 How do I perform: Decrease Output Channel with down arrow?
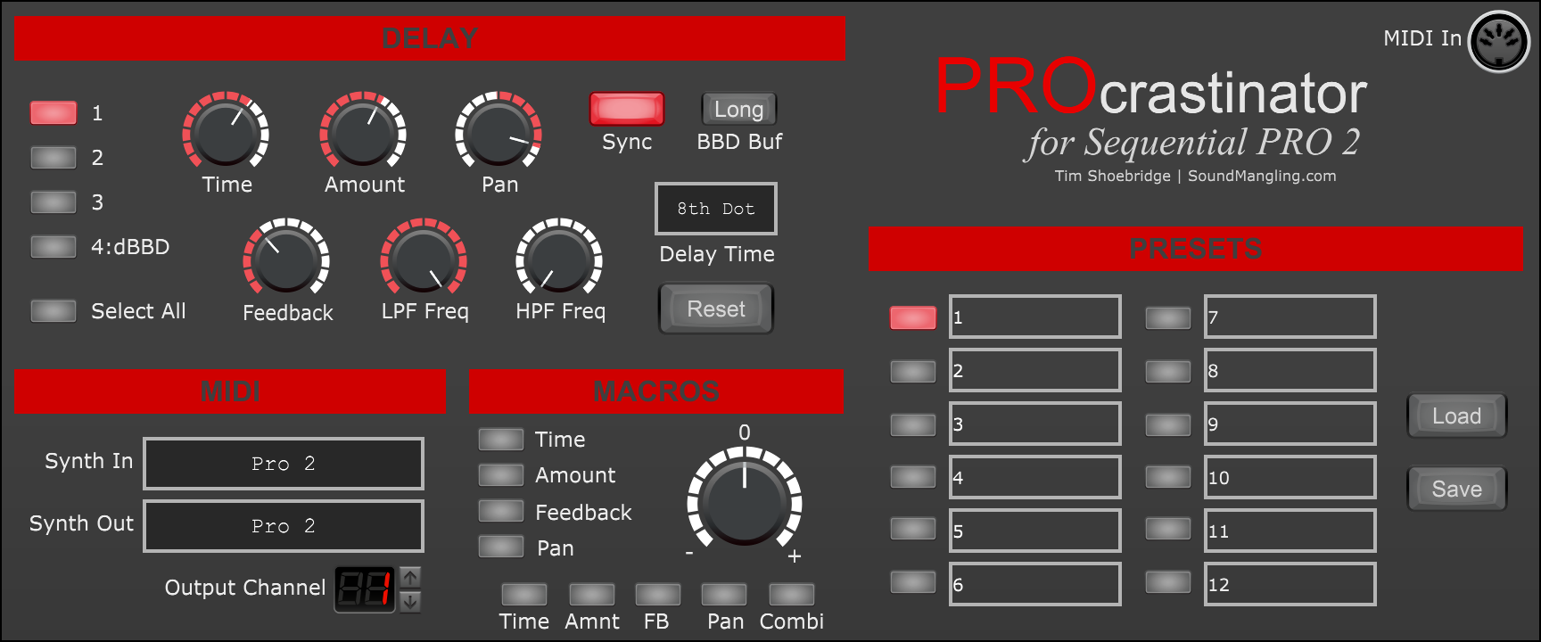pos(410,602)
